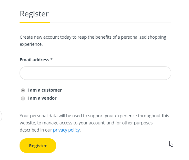Click the Email address input field

click(x=95, y=73)
